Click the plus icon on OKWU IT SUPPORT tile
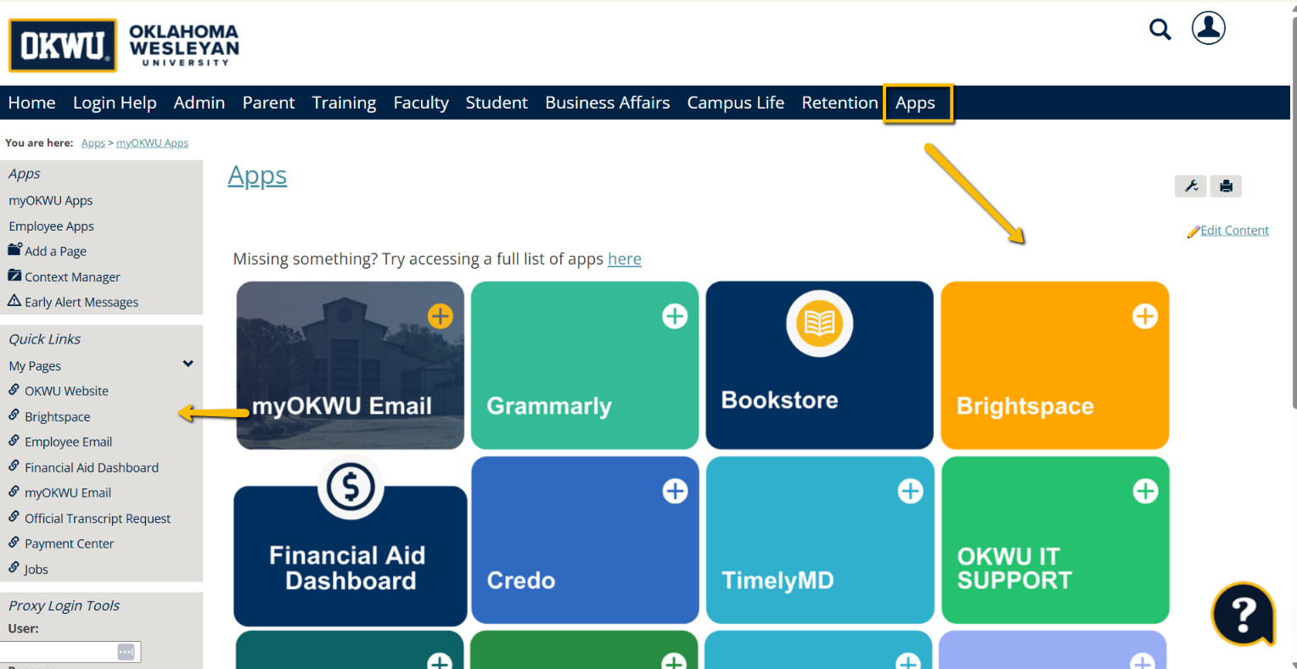This screenshot has height=669, width=1297. coord(1145,491)
